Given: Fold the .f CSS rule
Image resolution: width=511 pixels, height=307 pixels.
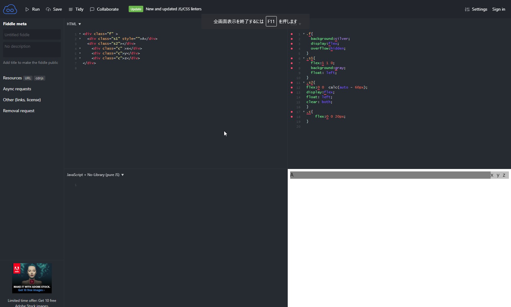Looking at the screenshot, I should pyautogui.click(x=304, y=34).
